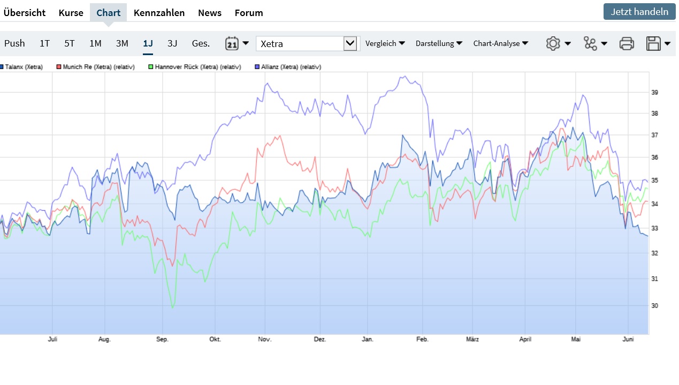Image resolution: width=679 pixels, height=385 pixels.
Task: Open the calendar date range picker
Action: [x=236, y=43]
